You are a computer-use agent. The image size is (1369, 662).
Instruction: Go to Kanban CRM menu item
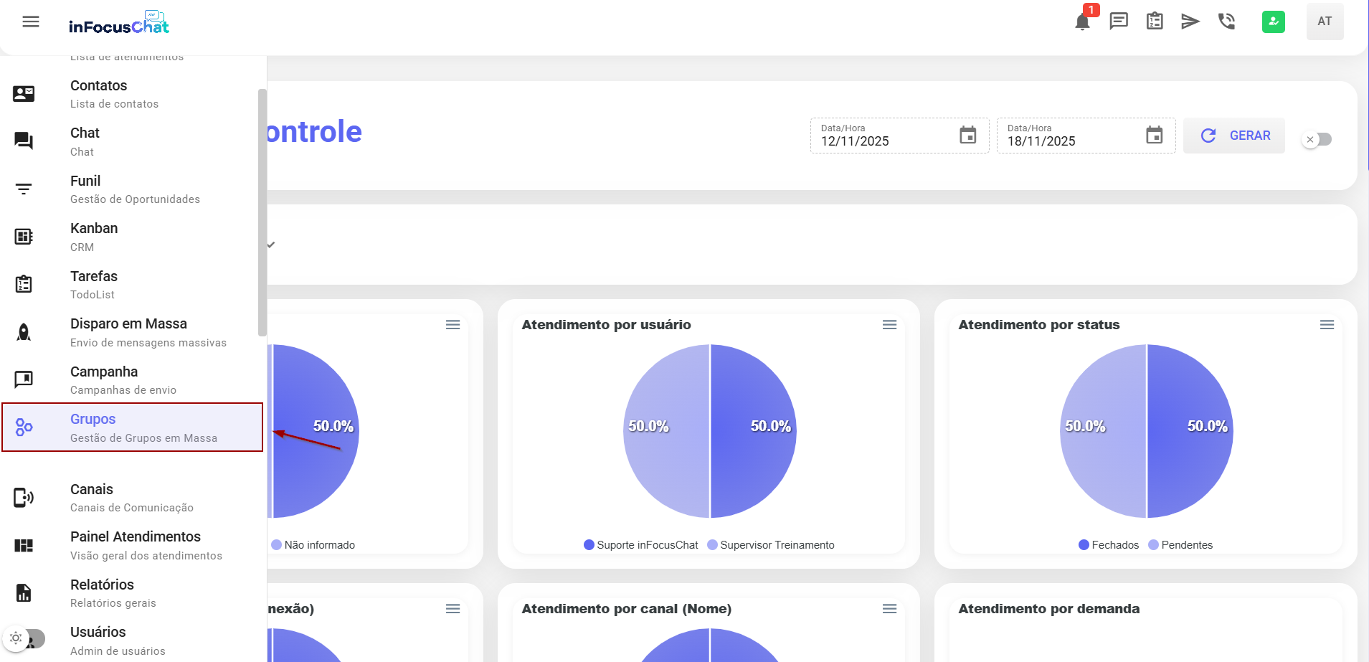[94, 237]
